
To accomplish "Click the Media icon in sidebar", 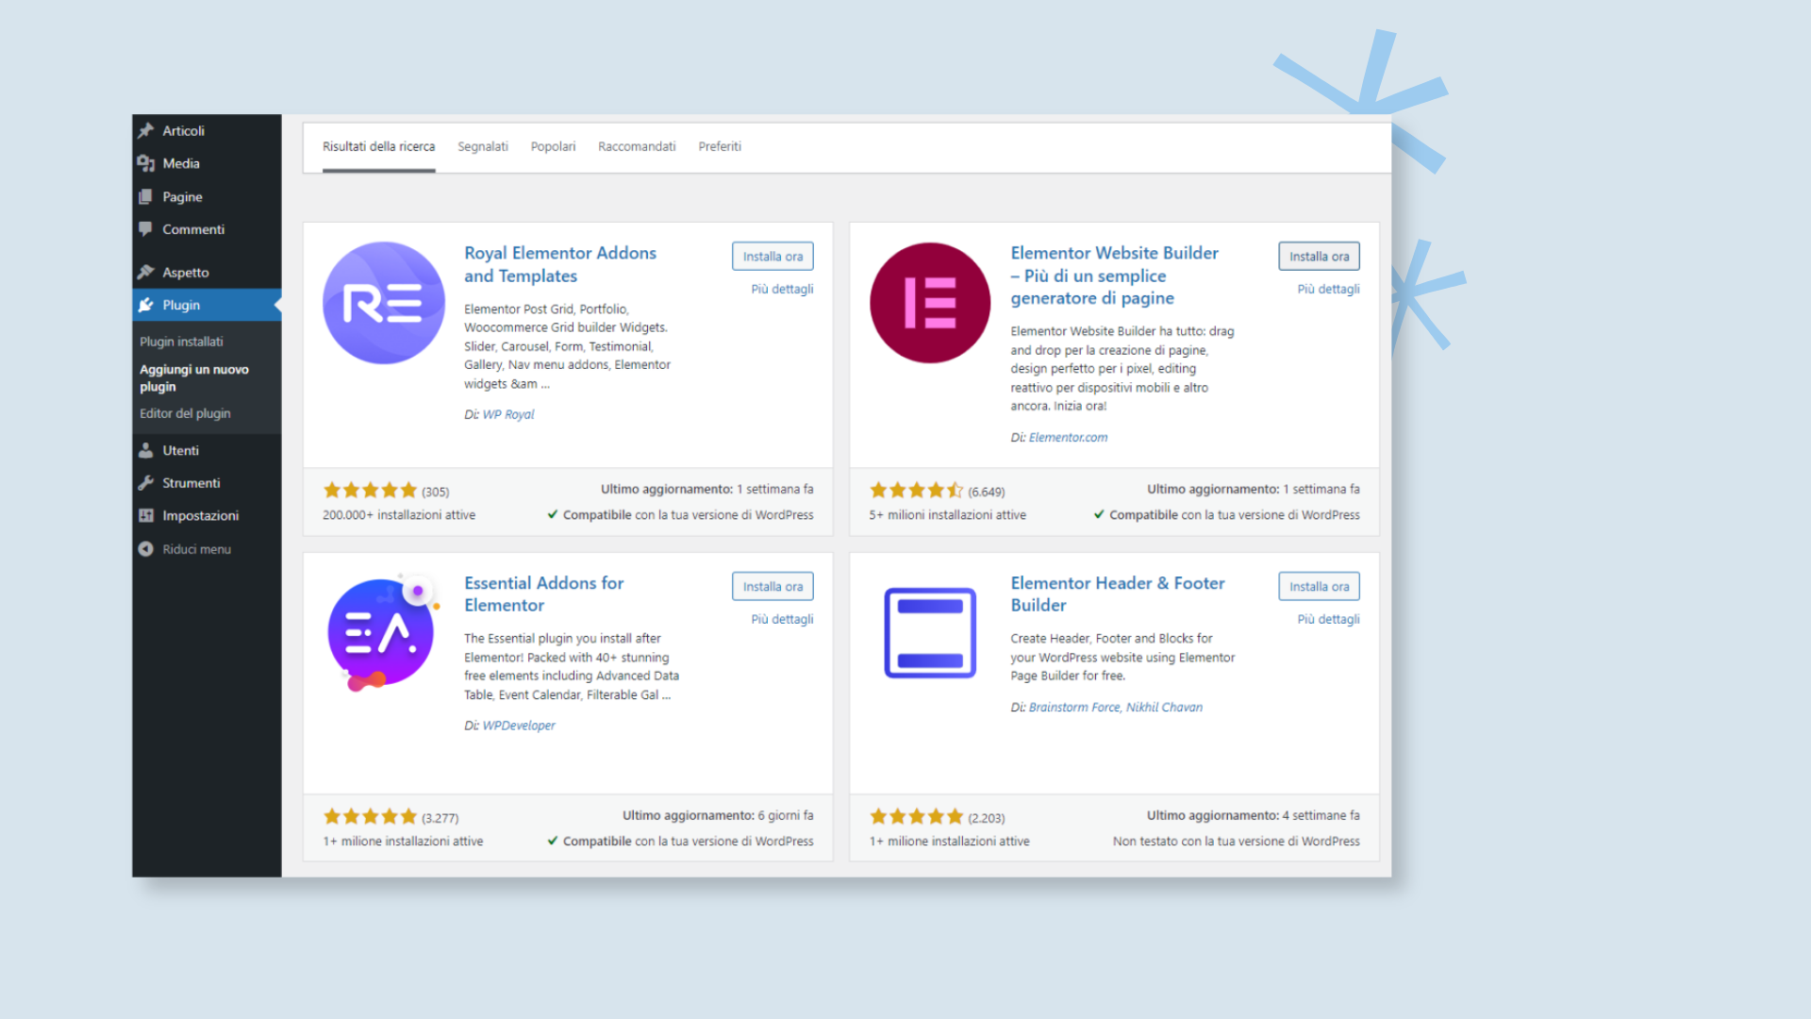I will (x=146, y=164).
